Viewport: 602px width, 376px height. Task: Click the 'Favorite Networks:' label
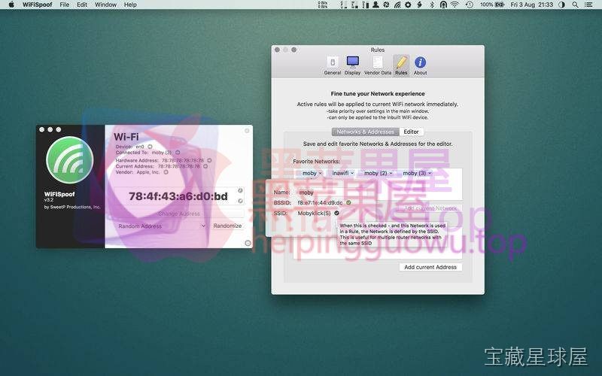pyautogui.click(x=316, y=162)
